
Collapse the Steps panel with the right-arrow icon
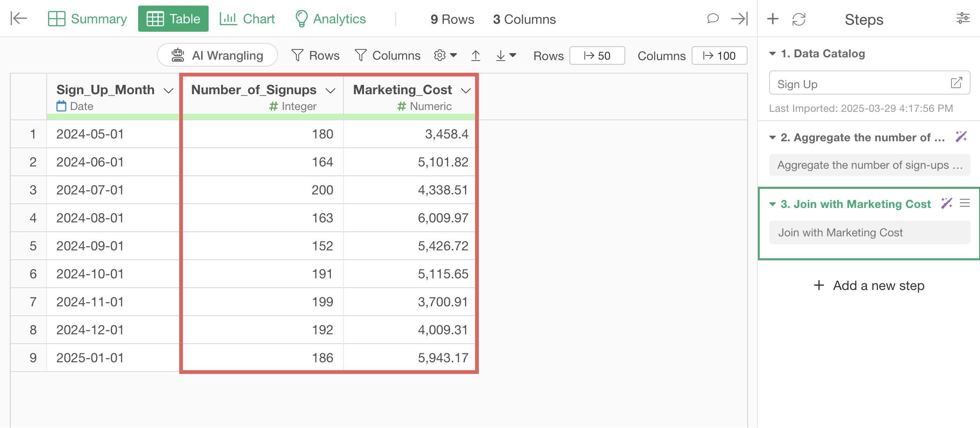pos(740,19)
